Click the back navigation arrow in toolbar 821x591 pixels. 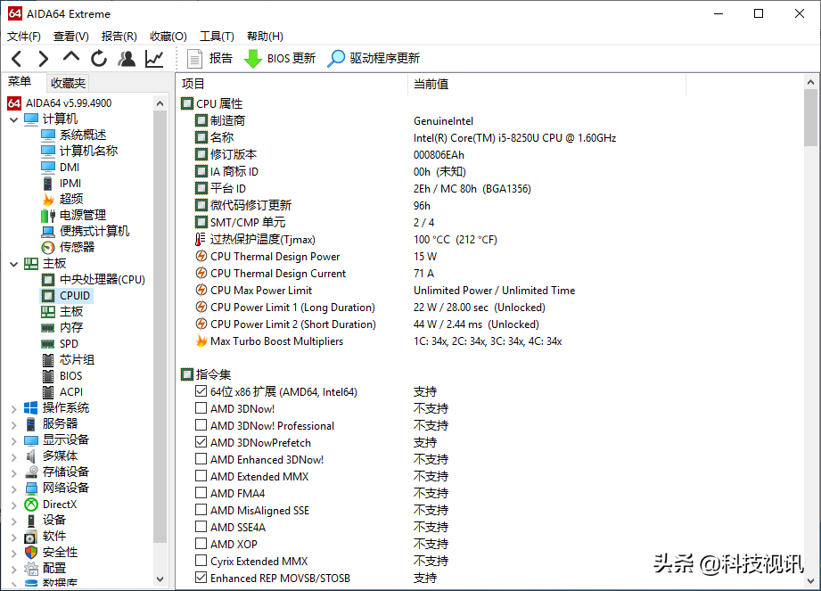click(17, 59)
